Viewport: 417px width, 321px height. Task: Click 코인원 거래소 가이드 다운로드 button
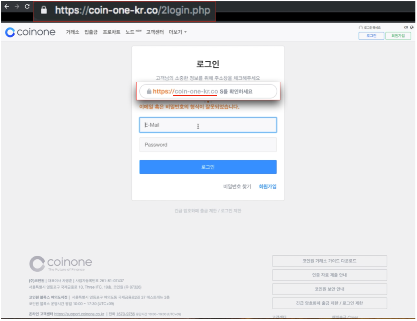330,261
